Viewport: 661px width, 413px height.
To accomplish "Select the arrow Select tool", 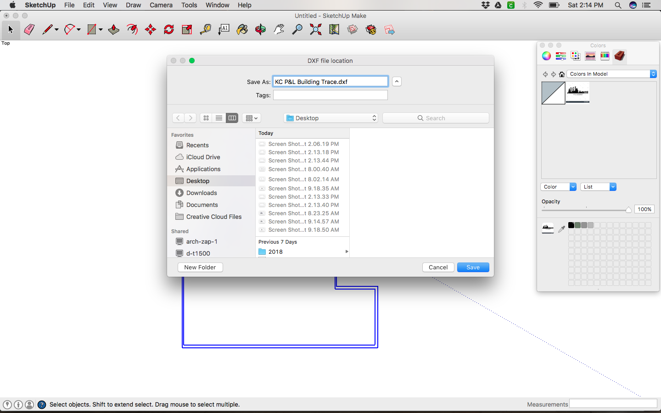I will pos(11,30).
